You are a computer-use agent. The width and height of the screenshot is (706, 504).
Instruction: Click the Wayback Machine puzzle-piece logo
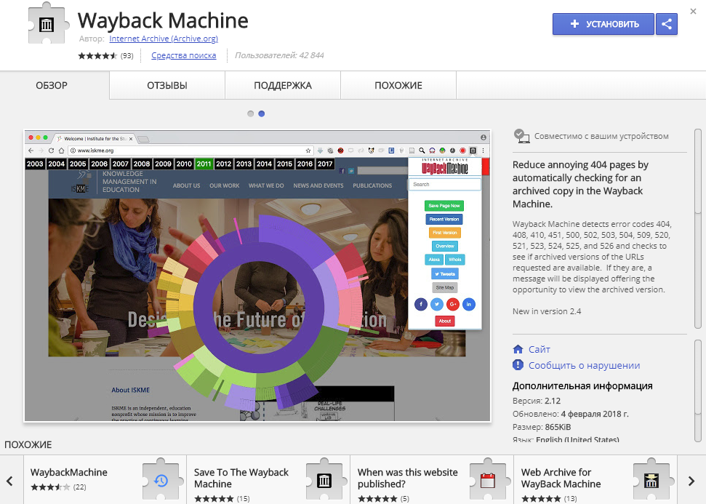pos(47,23)
